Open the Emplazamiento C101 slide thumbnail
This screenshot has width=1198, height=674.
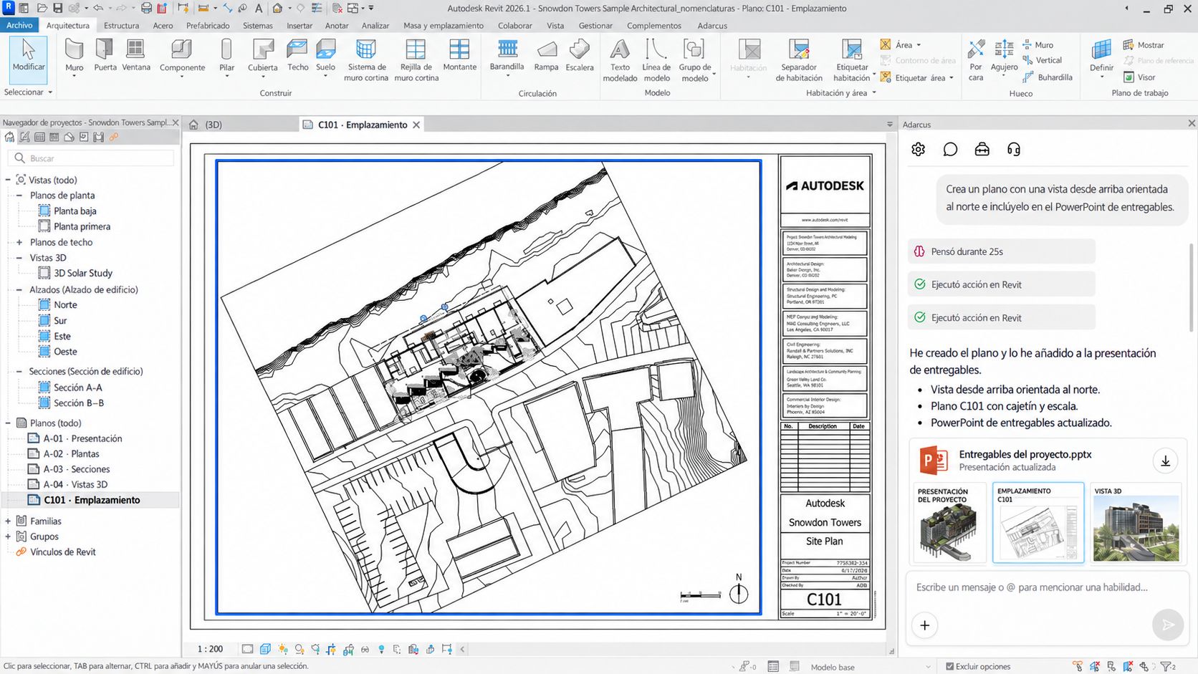1038,523
